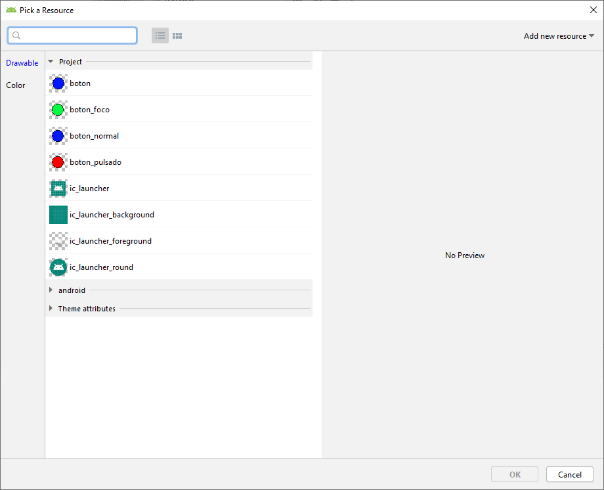Click the boton_normal blue circle icon
This screenshot has height=490, width=604.
click(x=58, y=136)
